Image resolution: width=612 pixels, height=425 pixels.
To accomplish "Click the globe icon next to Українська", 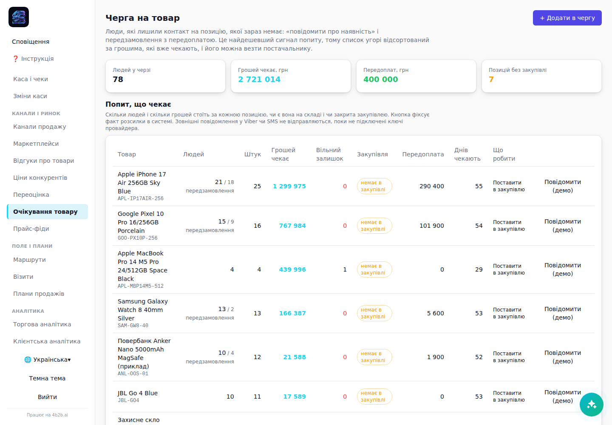I will click(28, 360).
